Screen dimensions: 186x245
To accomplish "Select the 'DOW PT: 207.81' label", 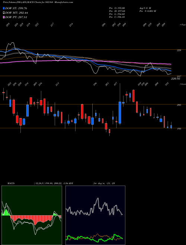I will 16,17.
